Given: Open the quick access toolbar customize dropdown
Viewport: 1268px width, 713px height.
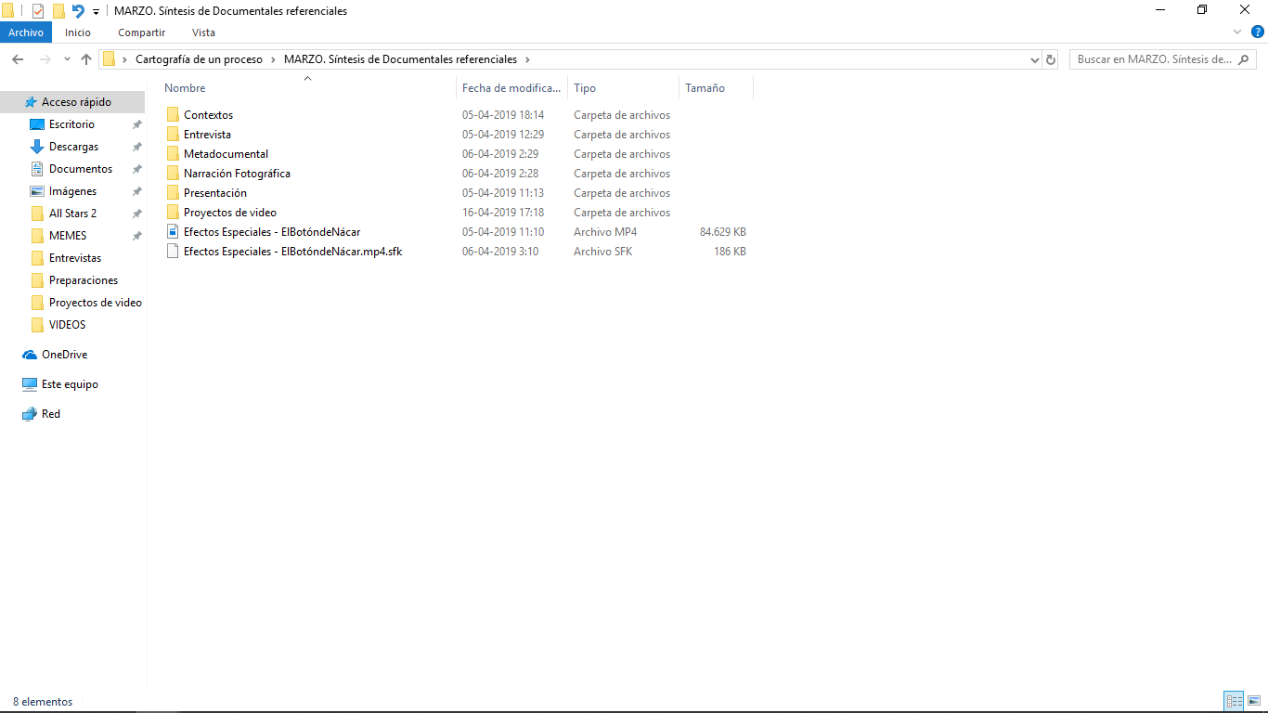Looking at the screenshot, I should [x=96, y=12].
